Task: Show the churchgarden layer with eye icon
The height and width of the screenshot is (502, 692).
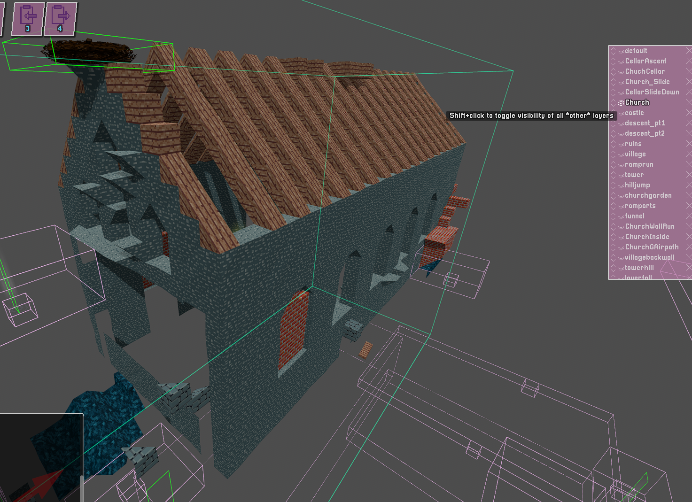Action: tap(621, 196)
